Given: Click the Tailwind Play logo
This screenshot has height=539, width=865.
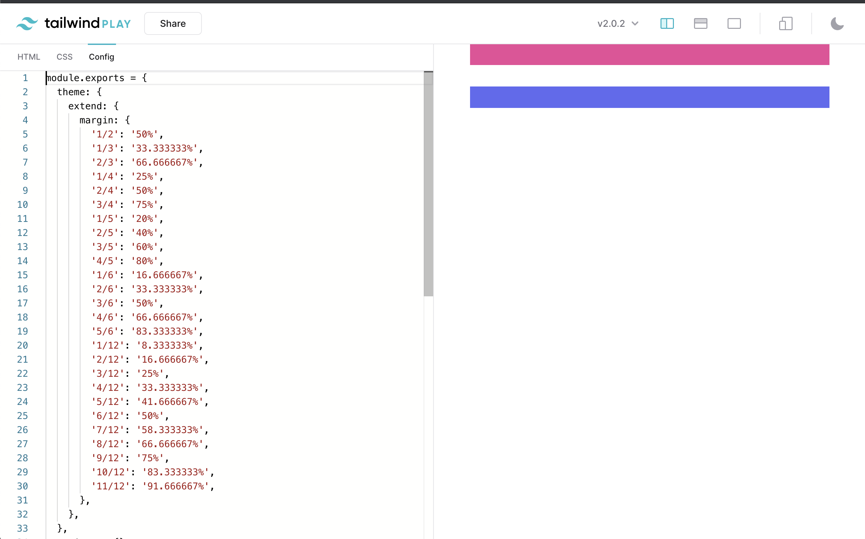Looking at the screenshot, I should tap(73, 23).
